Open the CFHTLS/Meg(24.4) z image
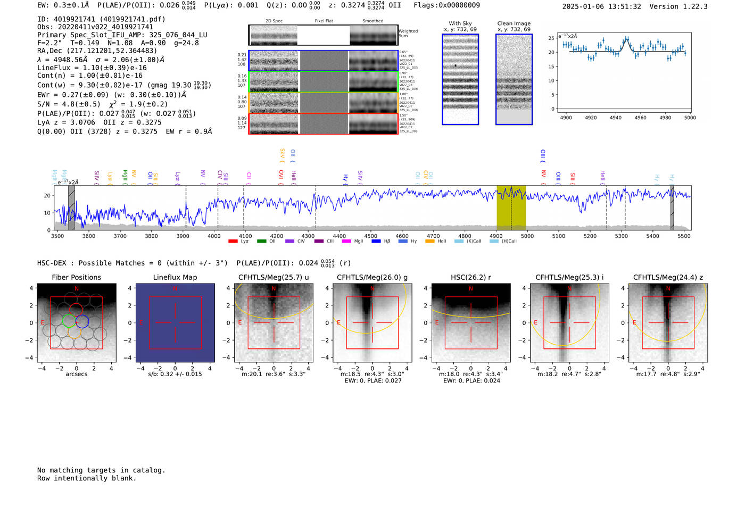The image size is (745, 507). 668,322
